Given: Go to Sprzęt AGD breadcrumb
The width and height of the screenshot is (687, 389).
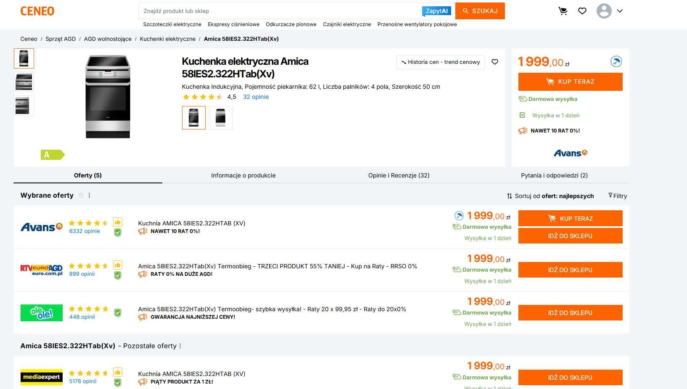Looking at the screenshot, I should (61, 39).
